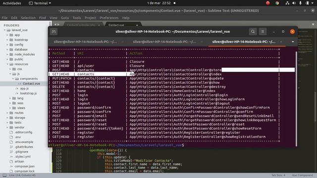Open the artisan file
The width and height of the screenshot is (317, 178).
19,162
